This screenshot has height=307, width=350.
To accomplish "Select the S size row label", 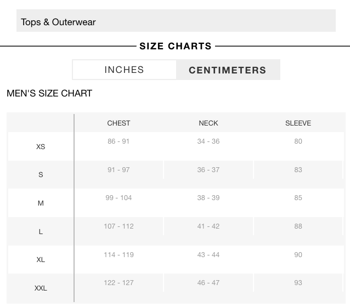I will coord(41,175).
